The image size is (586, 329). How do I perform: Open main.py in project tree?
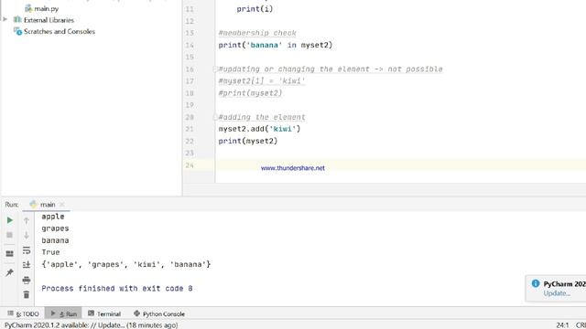(x=47, y=8)
